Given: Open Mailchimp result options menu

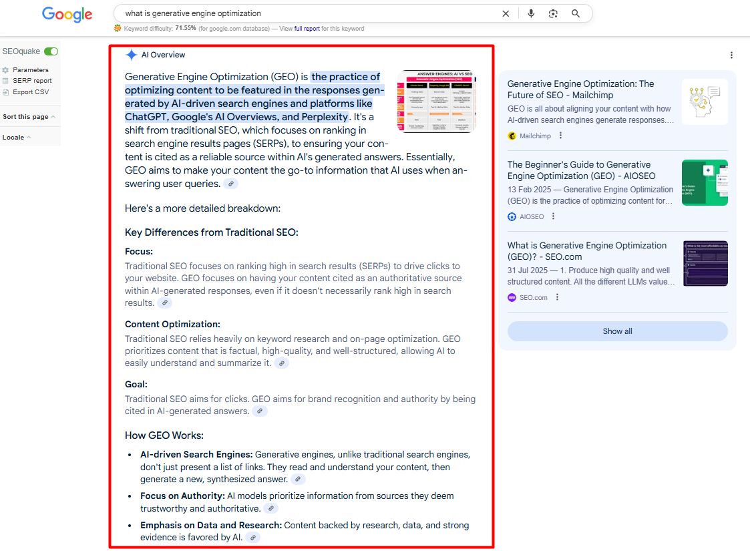Looking at the screenshot, I should [x=560, y=136].
